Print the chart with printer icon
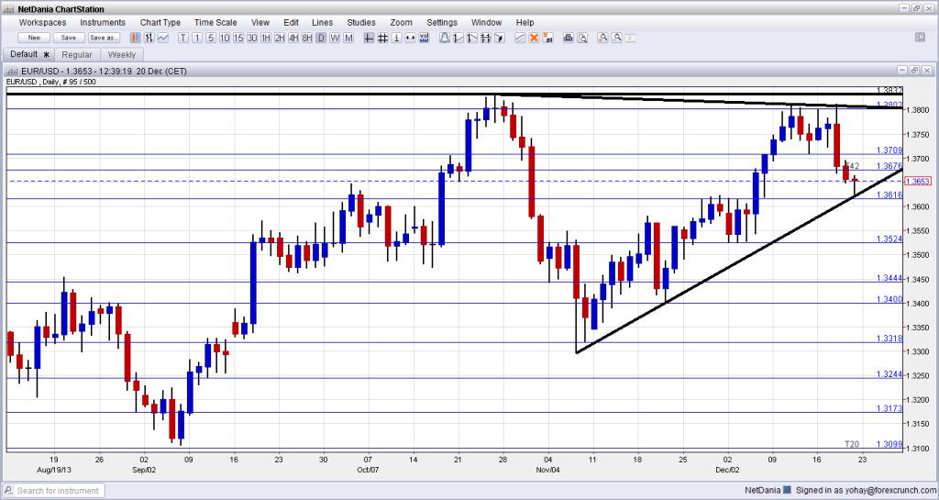The width and height of the screenshot is (939, 500). point(568,38)
